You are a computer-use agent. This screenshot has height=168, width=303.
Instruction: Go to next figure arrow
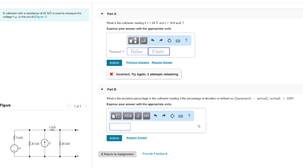coord(86,106)
